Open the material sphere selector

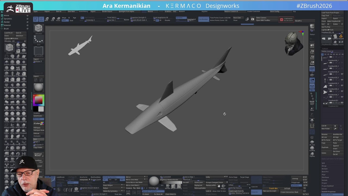[x=38, y=88]
